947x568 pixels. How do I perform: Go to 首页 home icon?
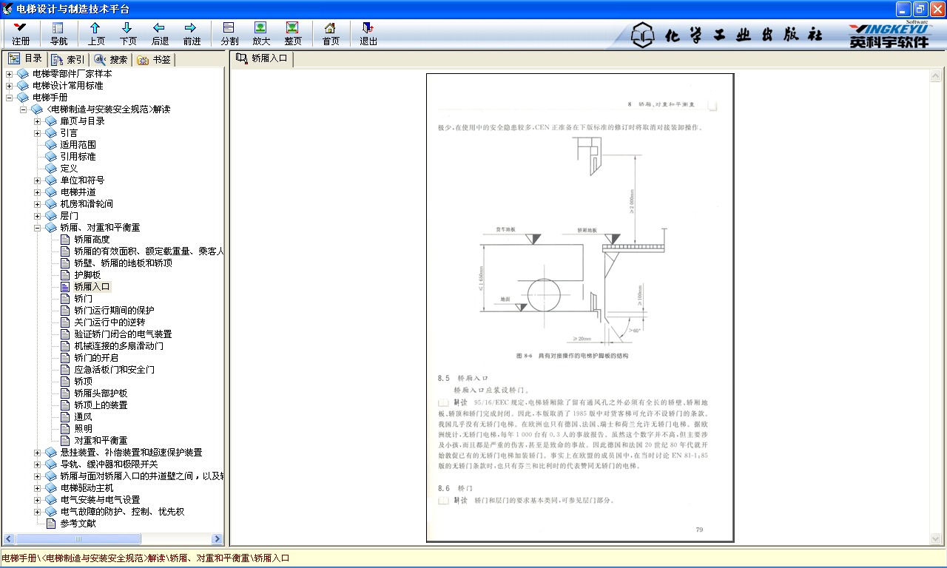[x=331, y=29]
